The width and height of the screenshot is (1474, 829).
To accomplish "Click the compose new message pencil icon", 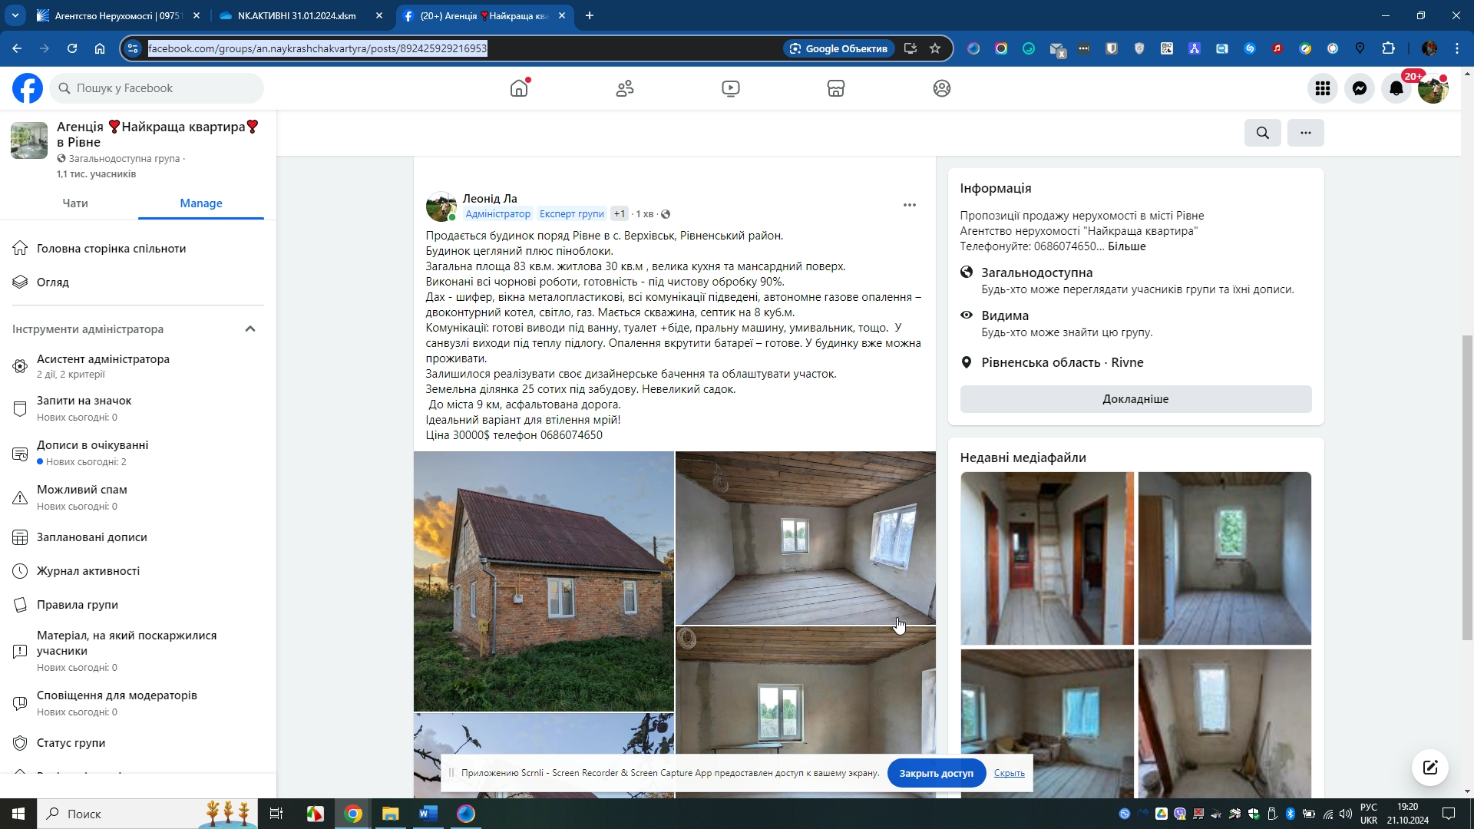I will coord(1429,767).
